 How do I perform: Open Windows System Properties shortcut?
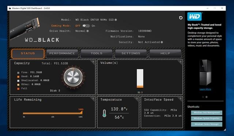[207, 118]
